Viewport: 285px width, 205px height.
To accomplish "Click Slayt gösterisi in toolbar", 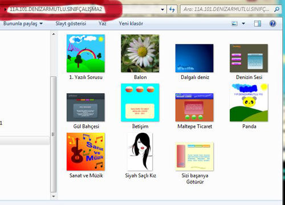I will [71, 24].
